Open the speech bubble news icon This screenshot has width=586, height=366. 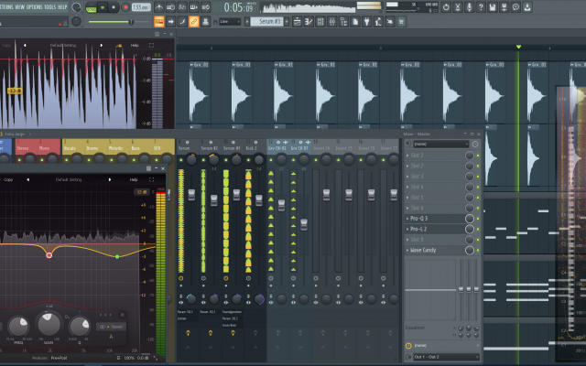coord(515,7)
